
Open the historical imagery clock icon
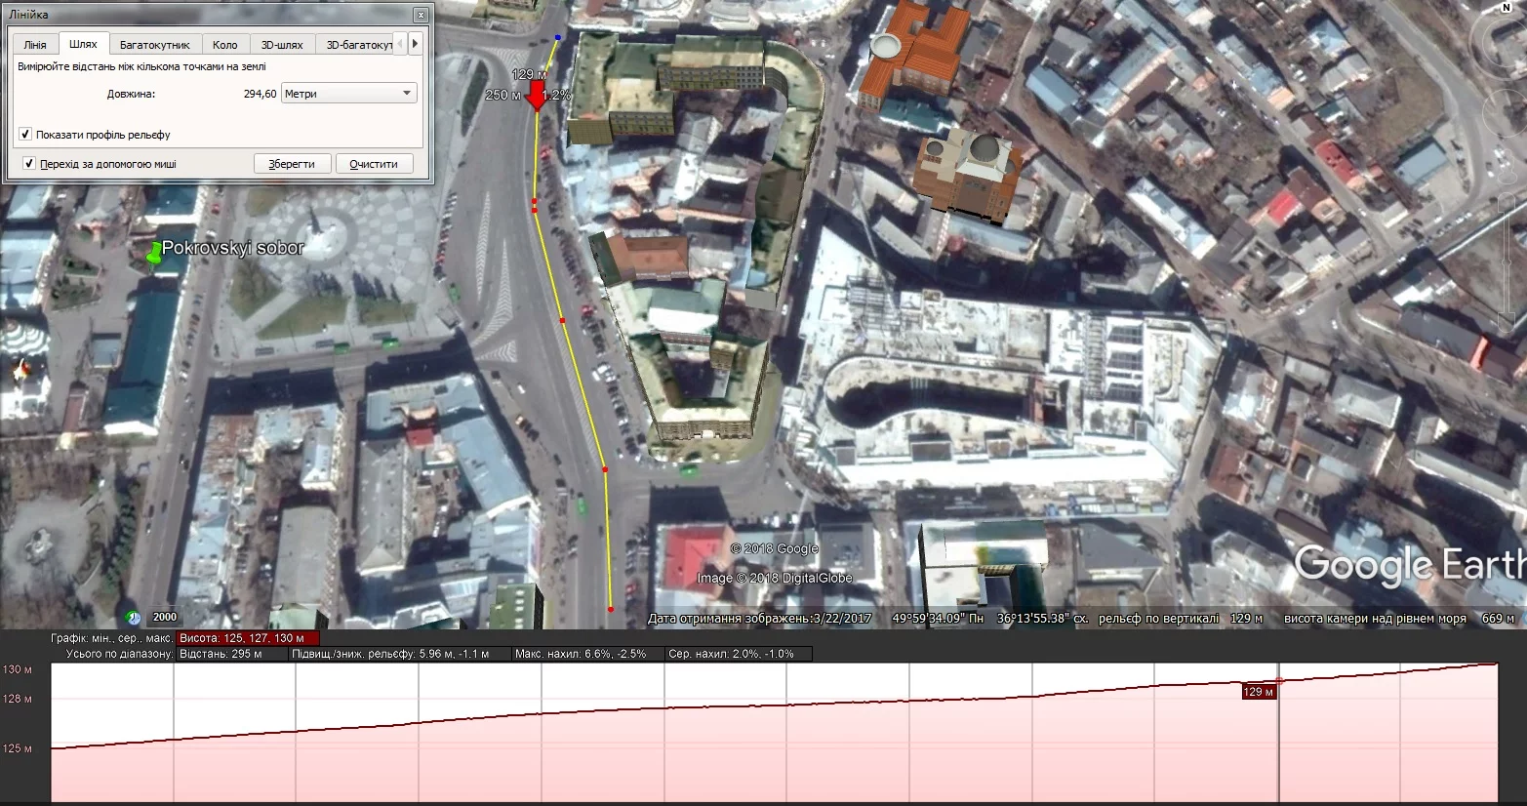(134, 617)
